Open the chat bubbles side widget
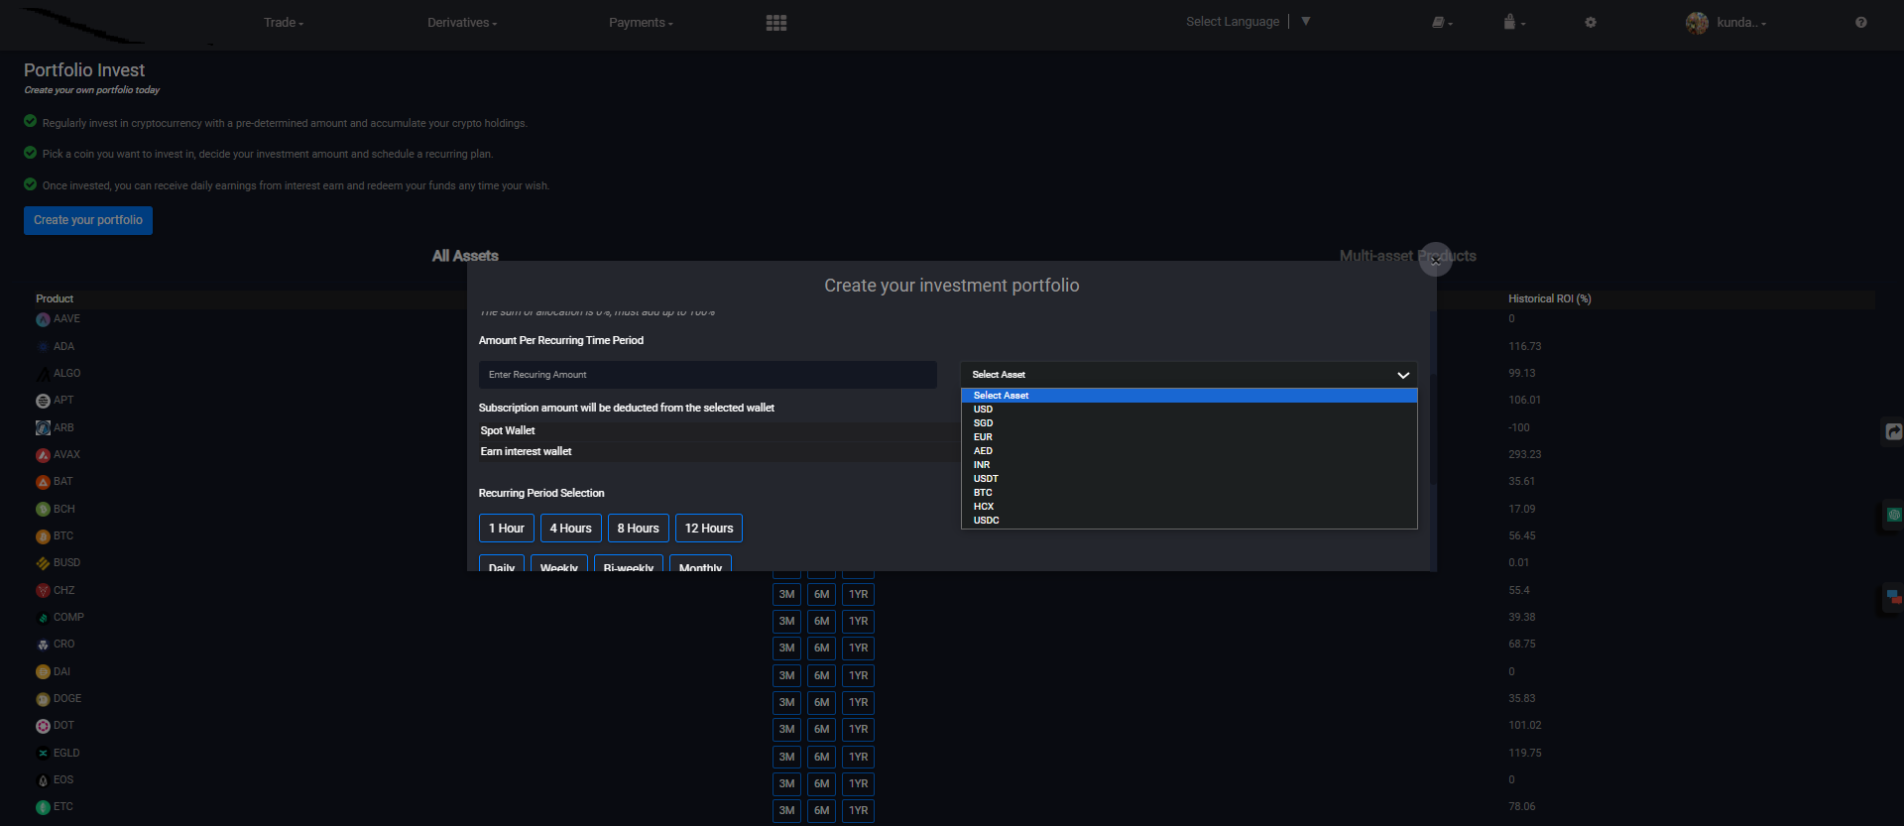 [1893, 597]
